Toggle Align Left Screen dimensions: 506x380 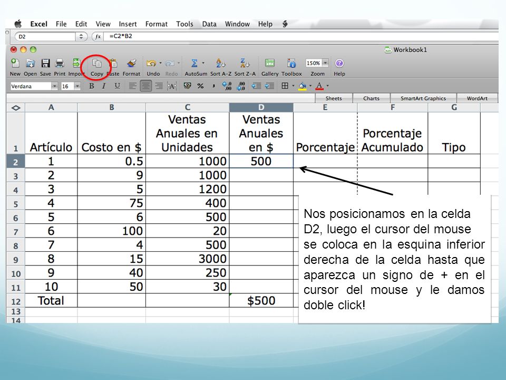pyautogui.click(x=132, y=86)
